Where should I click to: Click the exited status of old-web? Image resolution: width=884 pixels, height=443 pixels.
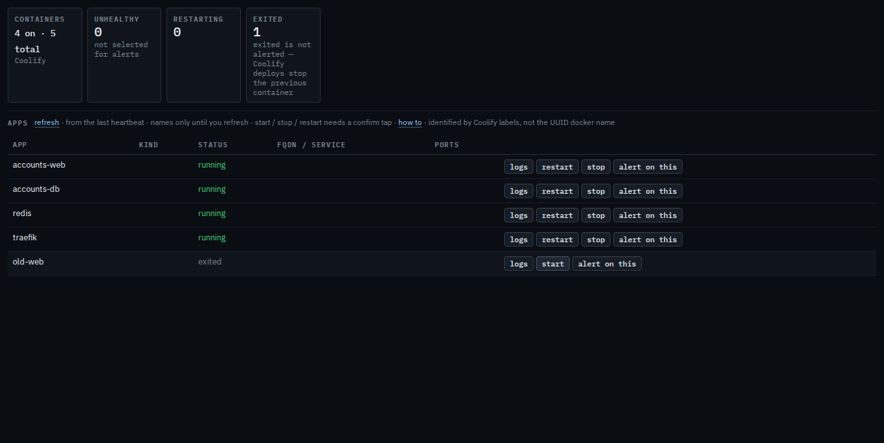(210, 262)
